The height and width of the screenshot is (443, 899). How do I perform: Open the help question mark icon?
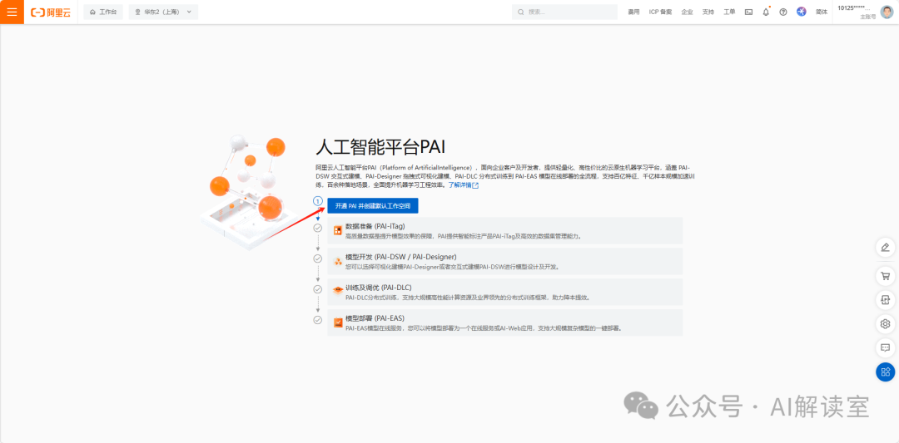(783, 12)
